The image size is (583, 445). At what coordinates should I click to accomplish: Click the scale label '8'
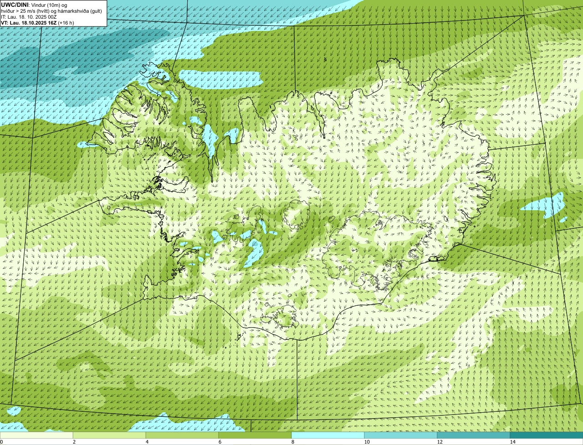coord(292,442)
